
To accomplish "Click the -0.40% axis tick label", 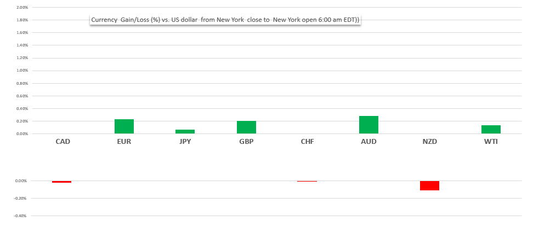I will pyautogui.click(x=20, y=216).
